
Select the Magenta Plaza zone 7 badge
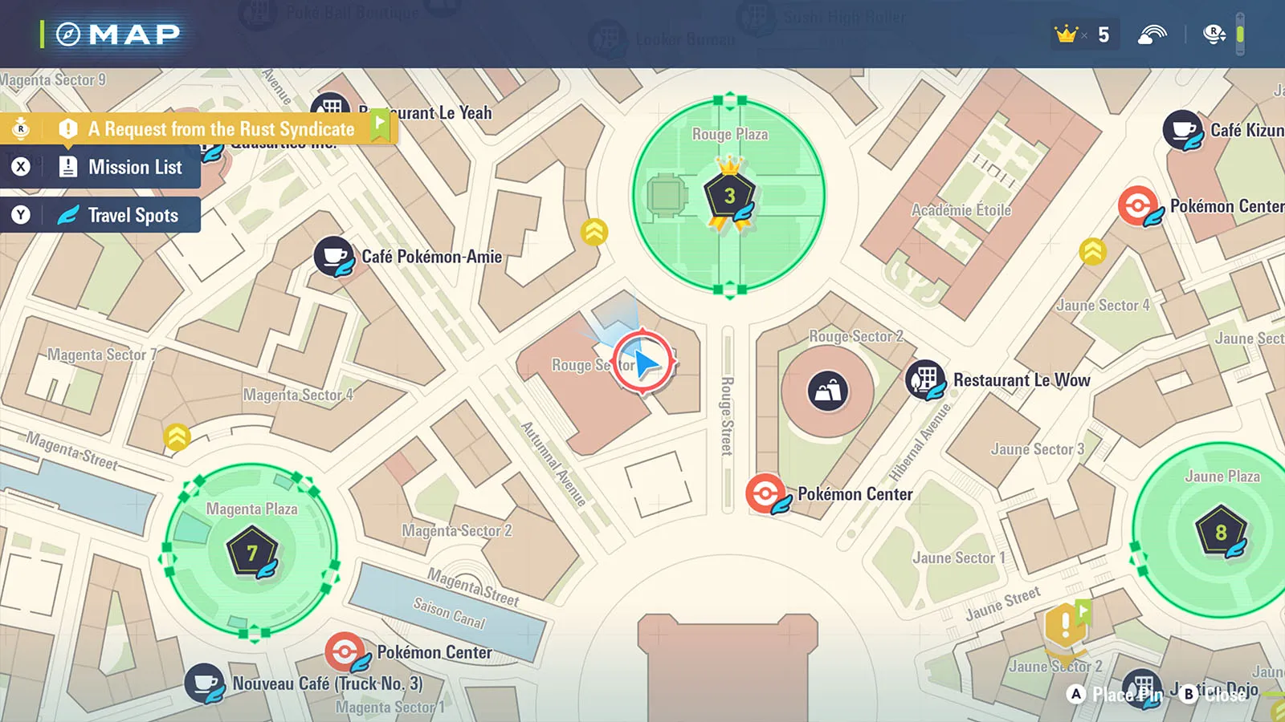tap(252, 553)
